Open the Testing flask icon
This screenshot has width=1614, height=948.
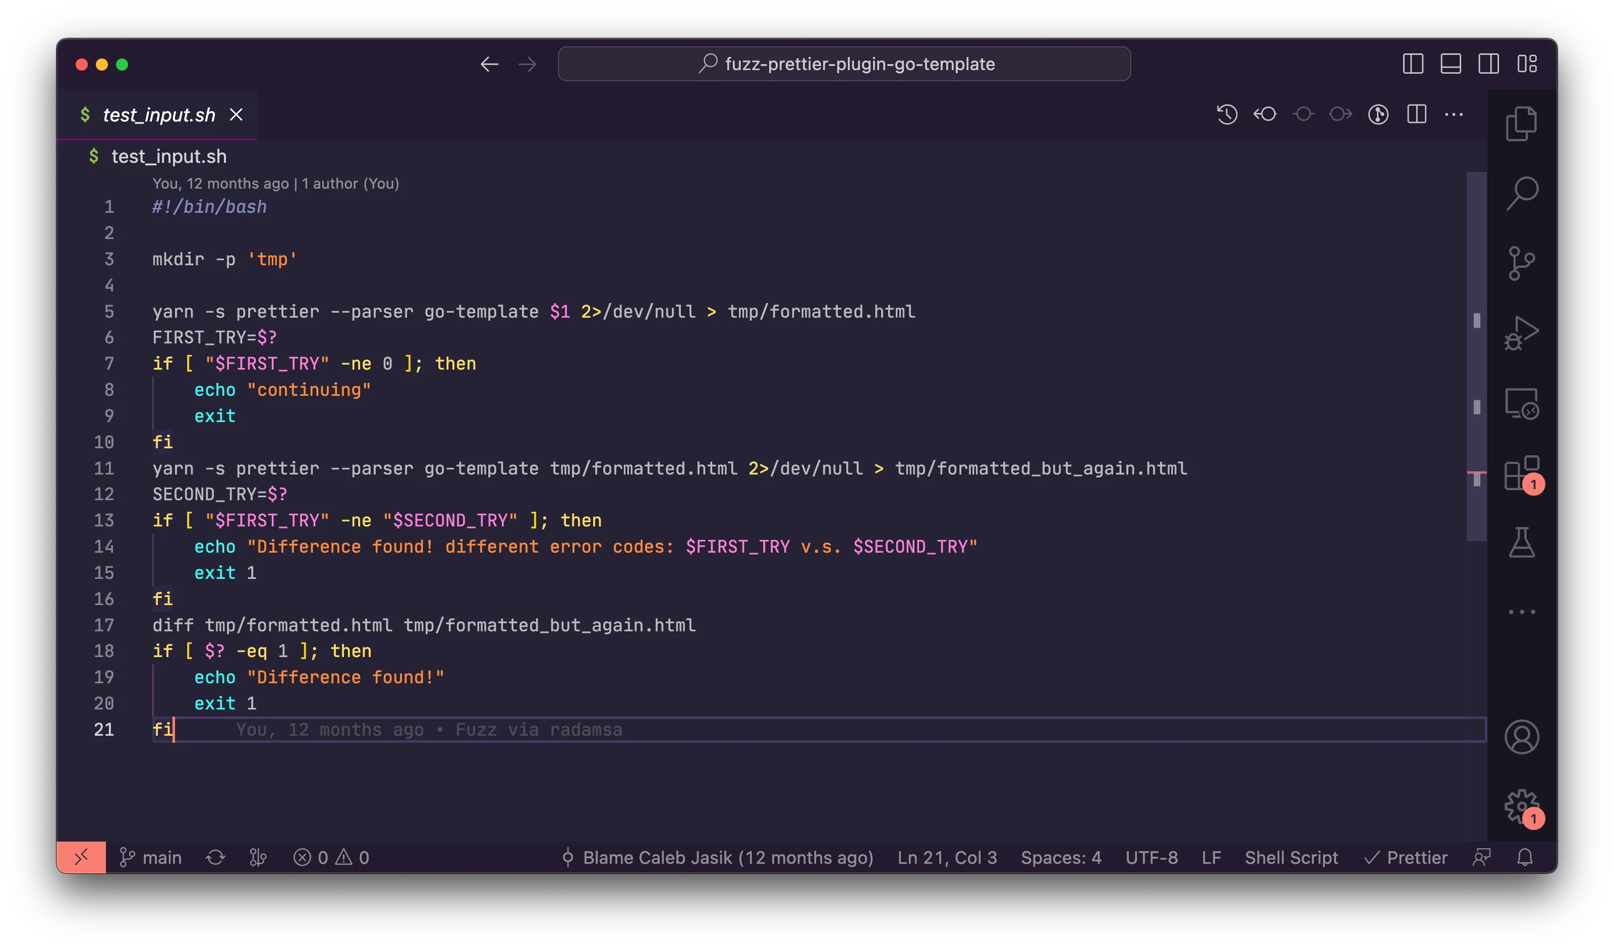(x=1521, y=543)
